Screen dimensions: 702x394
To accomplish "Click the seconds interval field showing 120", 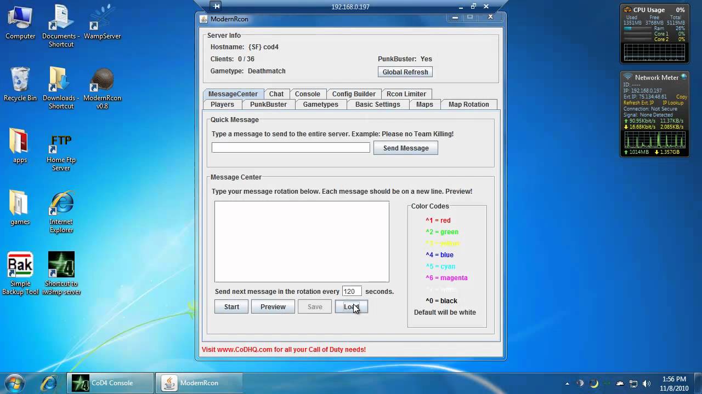I will [352, 292].
